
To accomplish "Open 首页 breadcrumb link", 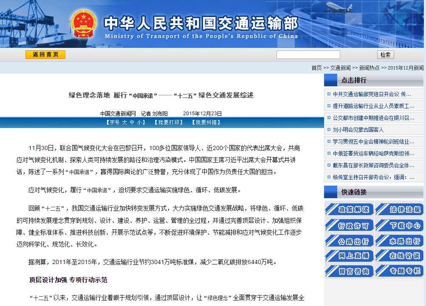I will click(x=316, y=68).
